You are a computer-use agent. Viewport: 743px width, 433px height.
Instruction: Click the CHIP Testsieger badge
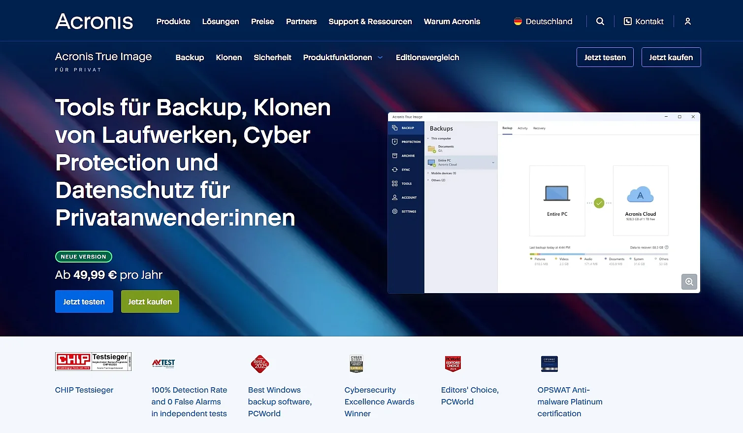click(93, 362)
